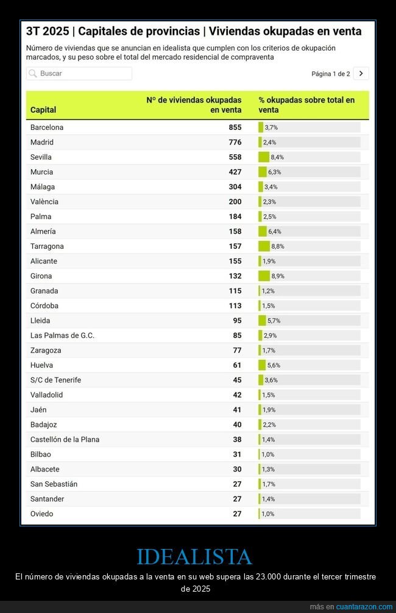
Task: Select the Barcelona row name
Action: click(47, 127)
